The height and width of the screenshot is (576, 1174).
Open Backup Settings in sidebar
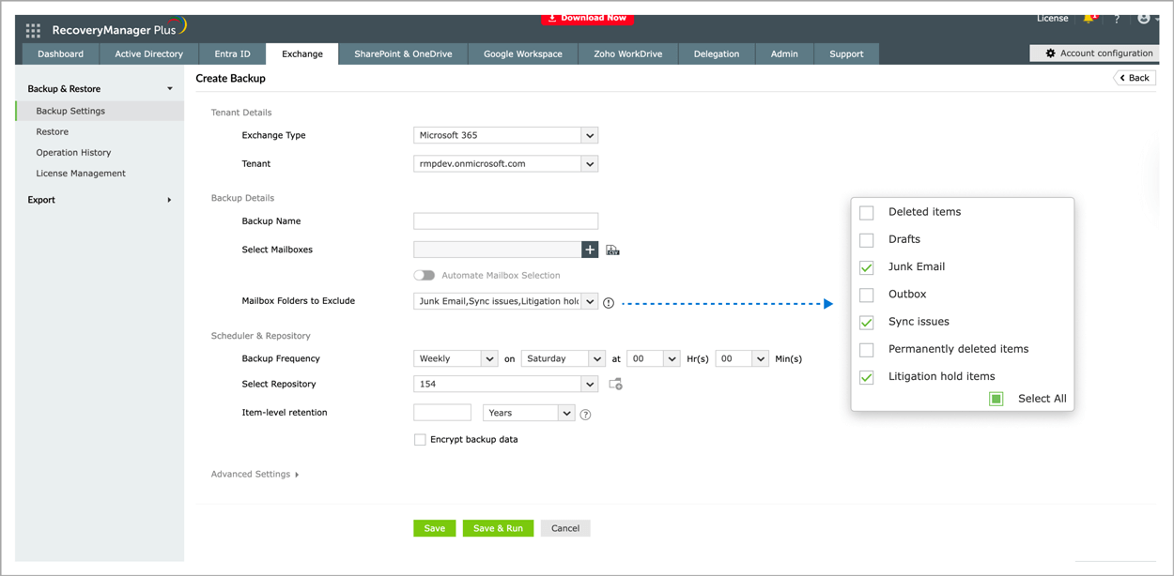pos(100,111)
